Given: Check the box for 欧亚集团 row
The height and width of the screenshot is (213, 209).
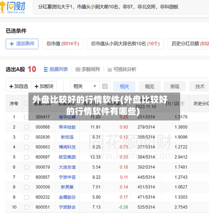Looking at the screenshot, I should [x=26, y=157].
